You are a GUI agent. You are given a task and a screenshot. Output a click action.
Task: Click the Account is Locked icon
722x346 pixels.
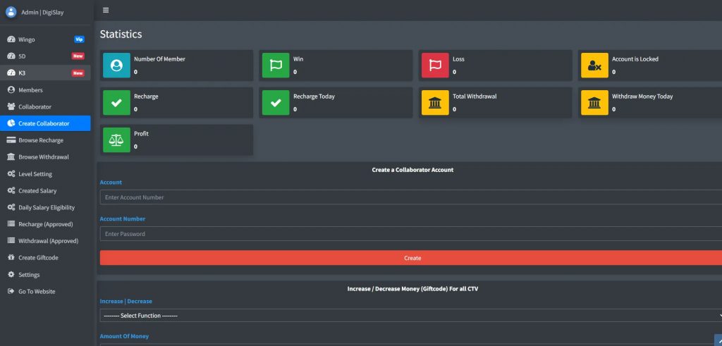point(594,65)
